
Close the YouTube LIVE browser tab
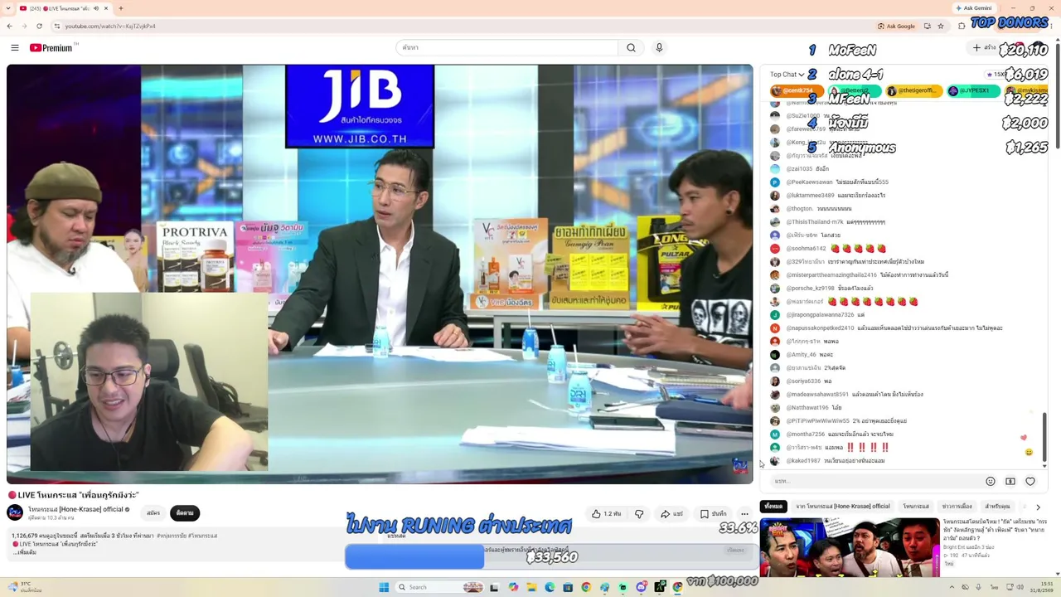106,8
